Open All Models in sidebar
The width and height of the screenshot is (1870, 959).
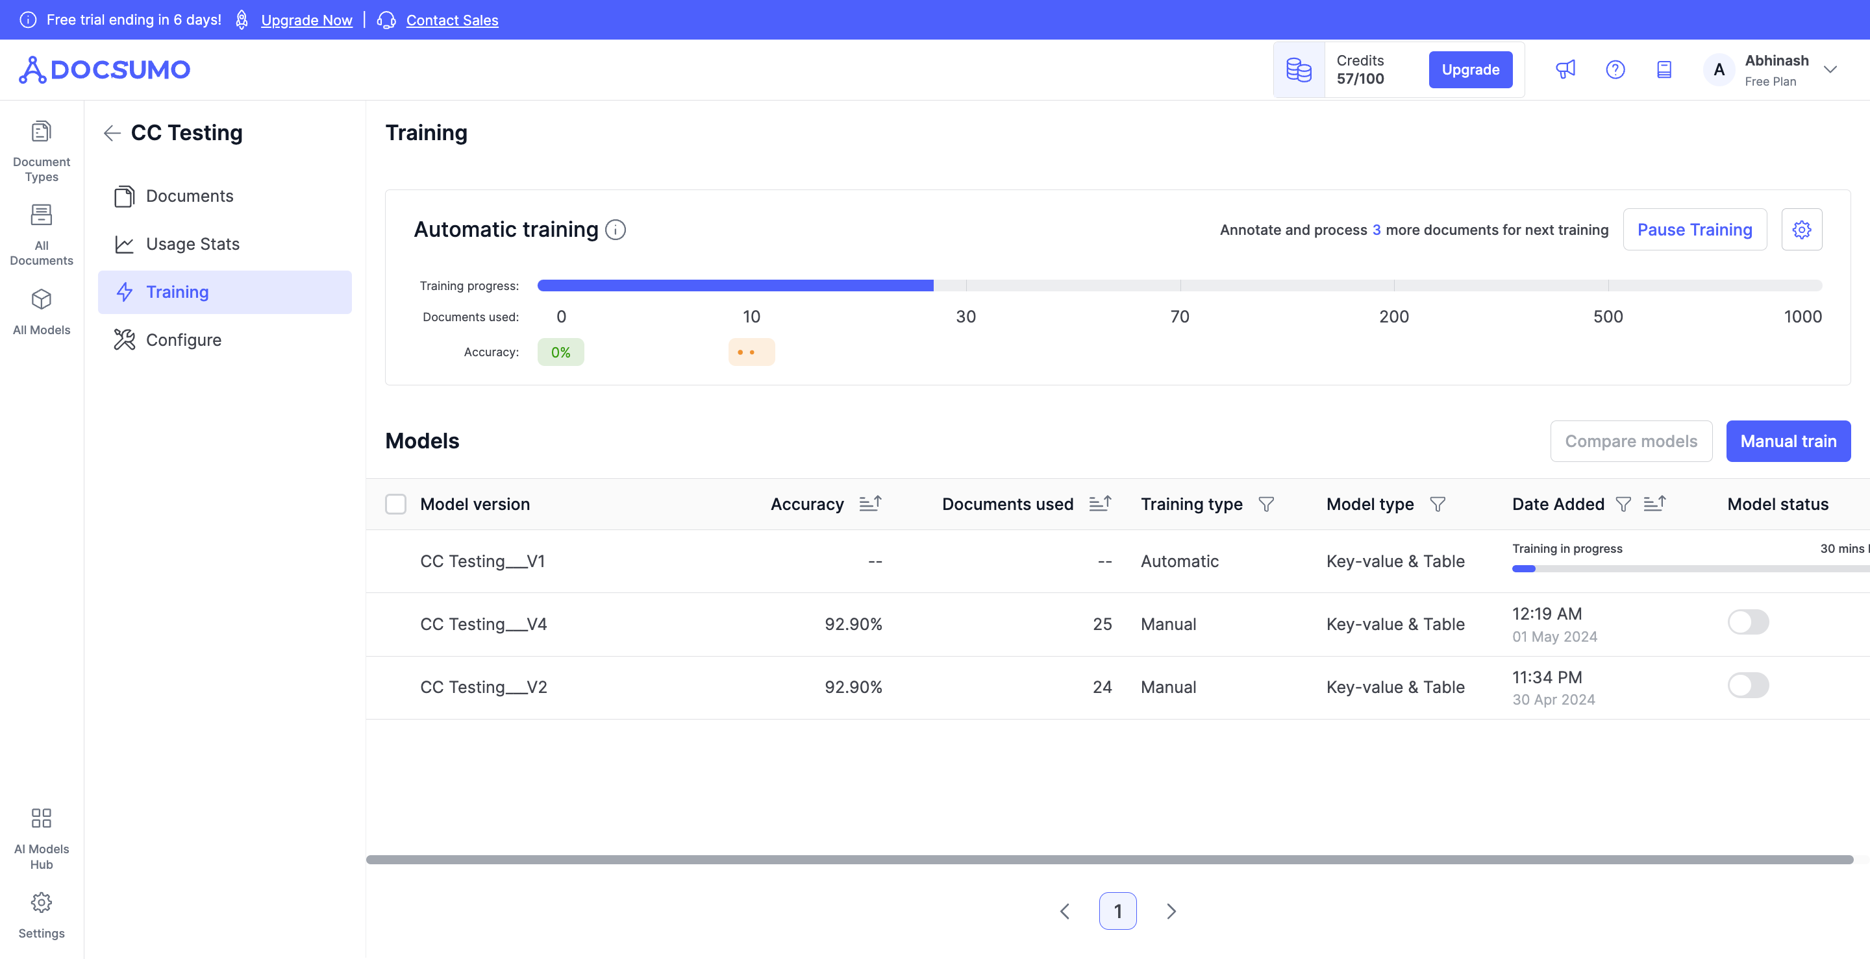[x=42, y=312]
